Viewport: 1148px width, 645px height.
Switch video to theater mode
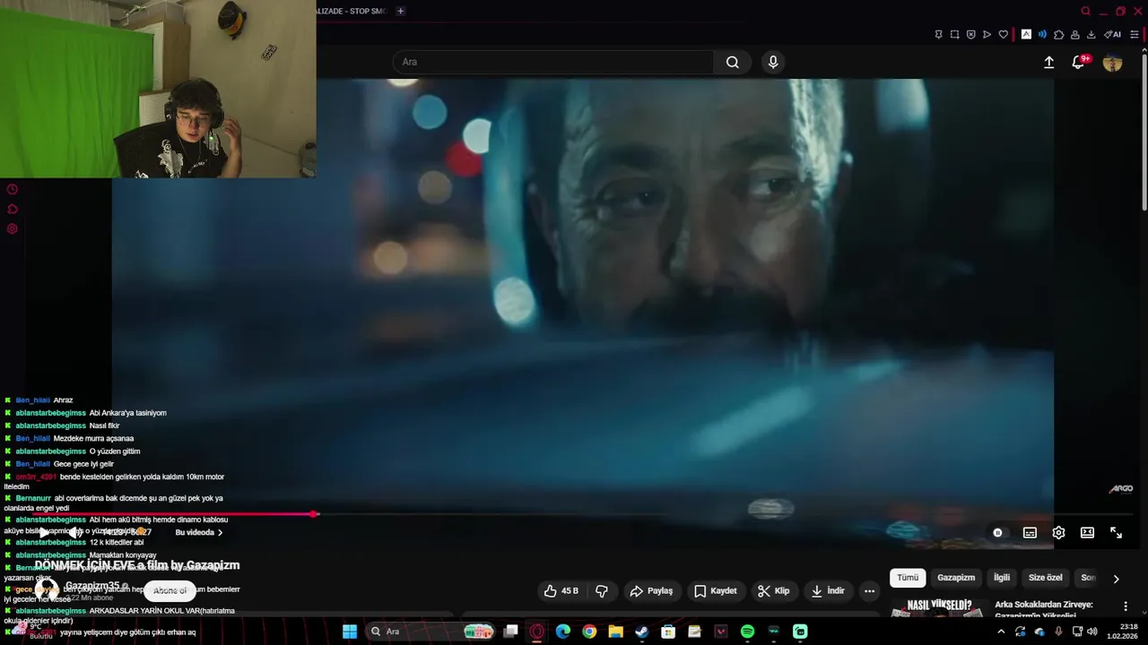click(1087, 532)
